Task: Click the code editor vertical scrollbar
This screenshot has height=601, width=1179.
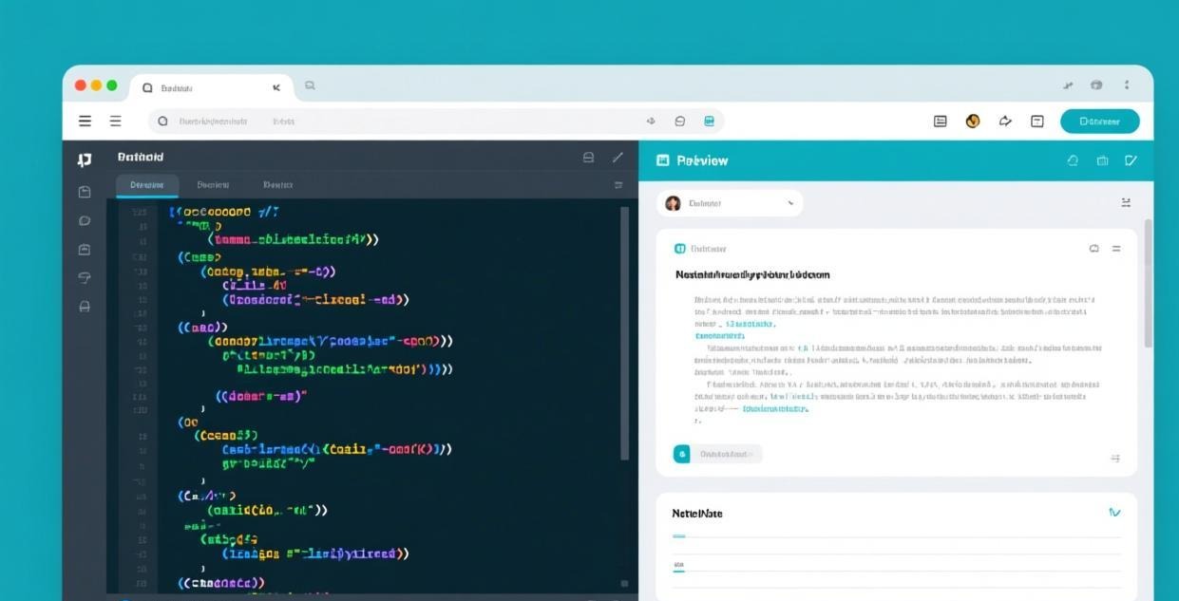Action: click(624, 332)
